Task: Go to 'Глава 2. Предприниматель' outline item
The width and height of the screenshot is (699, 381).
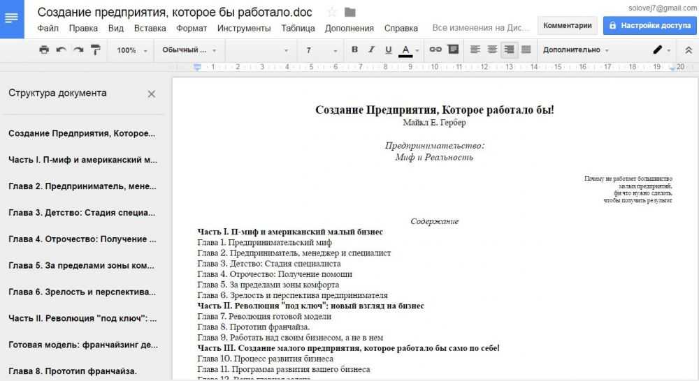Action: click(x=82, y=186)
